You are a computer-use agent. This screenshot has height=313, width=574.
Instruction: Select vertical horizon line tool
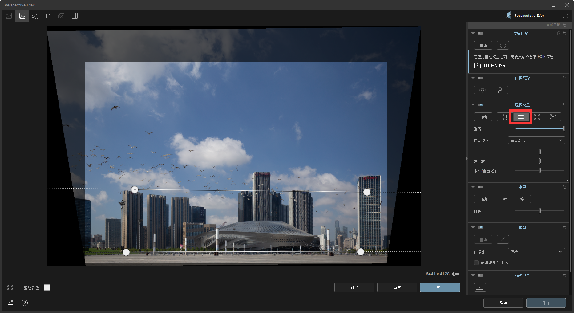click(522, 199)
